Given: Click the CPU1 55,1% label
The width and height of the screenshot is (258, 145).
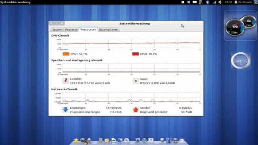Looking at the screenshot, I should coord(79,54).
